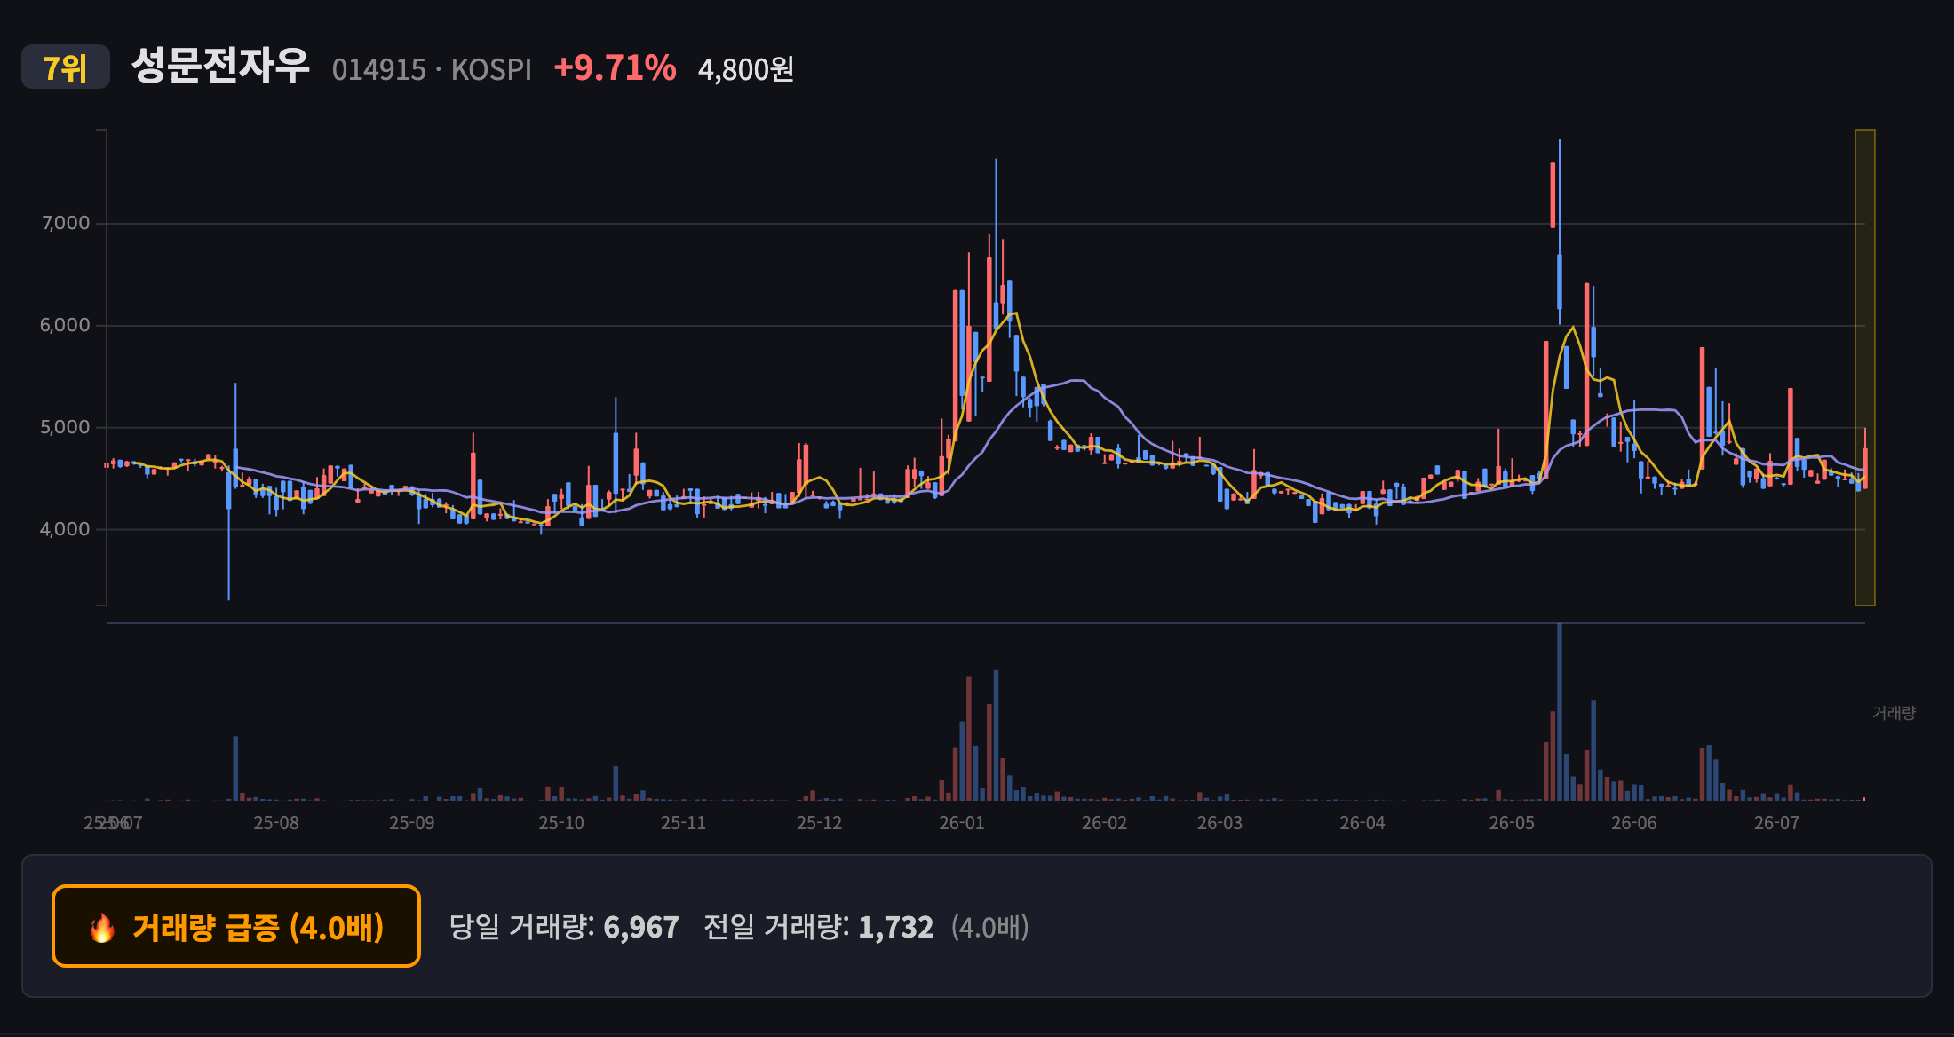
Task: Click the highlighted latest-day column on chart
Action: tap(1865, 368)
